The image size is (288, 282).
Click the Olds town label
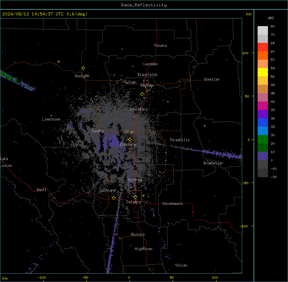(130, 132)
